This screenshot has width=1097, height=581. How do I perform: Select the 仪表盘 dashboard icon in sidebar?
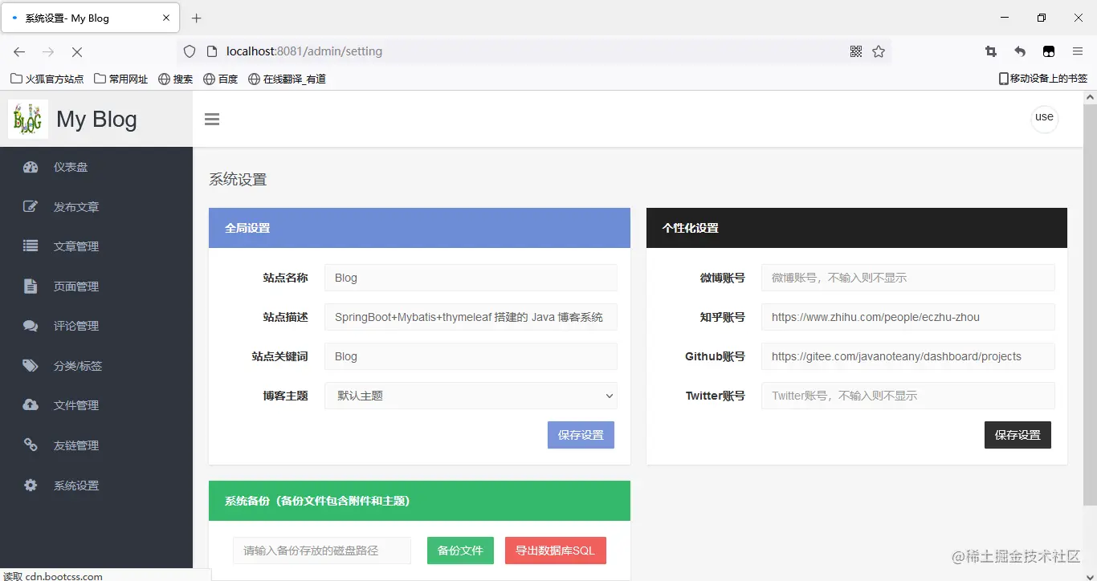(x=30, y=166)
